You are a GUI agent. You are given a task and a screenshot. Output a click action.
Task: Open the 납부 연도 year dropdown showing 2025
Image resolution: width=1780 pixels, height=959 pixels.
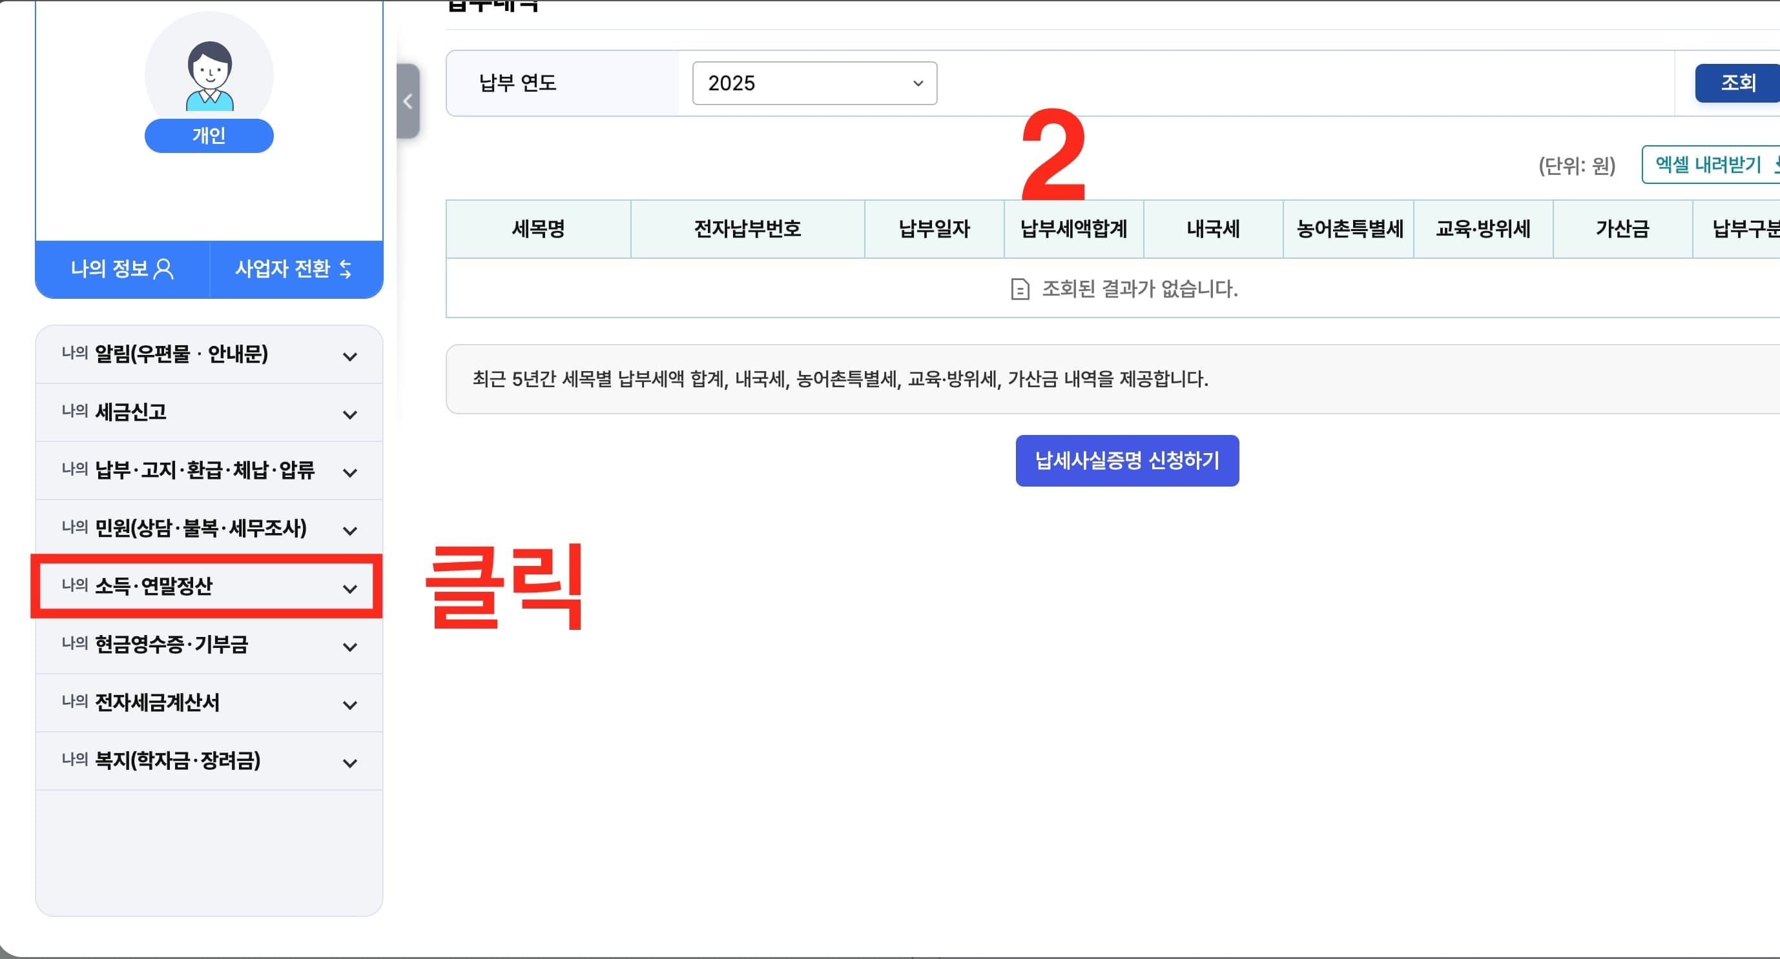814,83
